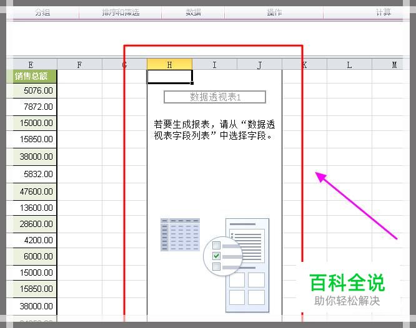Select the cell containing 5076.00
The image size is (416, 328).
click(31, 90)
